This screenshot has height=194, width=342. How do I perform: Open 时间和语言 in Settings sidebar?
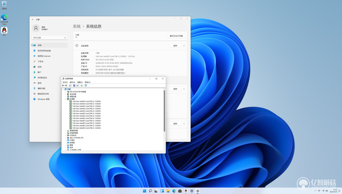point(50,78)
